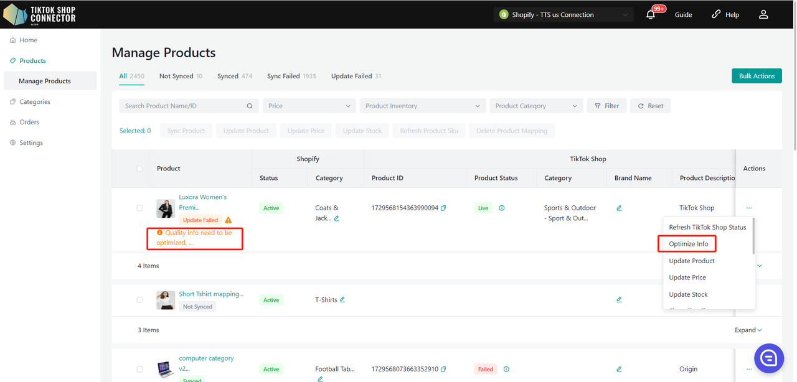Viewport: 797px width, 382px height.
Task: Open the chat support bubble
Action: (x=768, y=358)
